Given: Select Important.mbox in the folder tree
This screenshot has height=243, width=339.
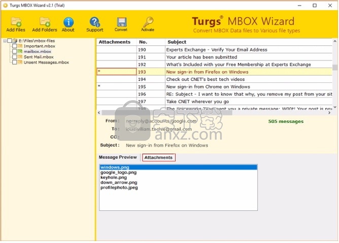Looking at the screenshot, I should pos(40,46).
